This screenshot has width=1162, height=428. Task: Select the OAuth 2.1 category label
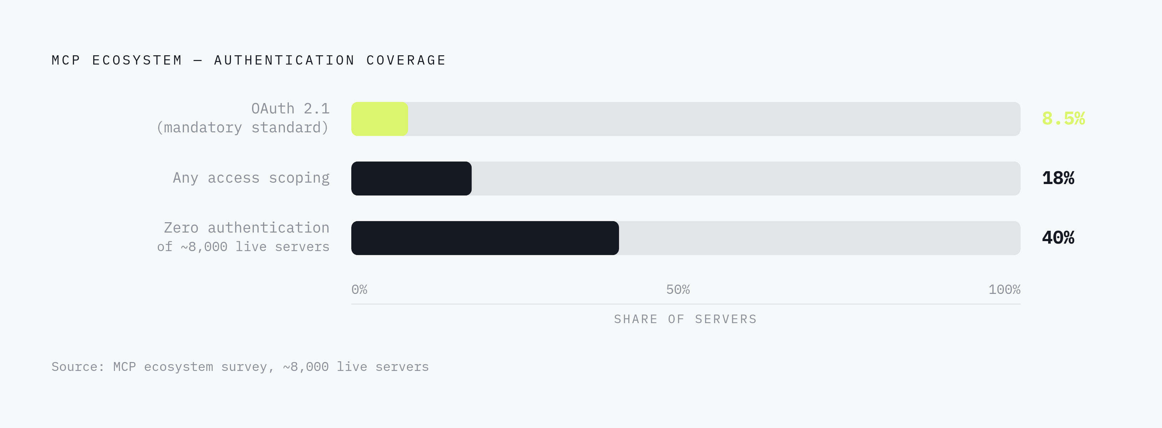[290, 108]
